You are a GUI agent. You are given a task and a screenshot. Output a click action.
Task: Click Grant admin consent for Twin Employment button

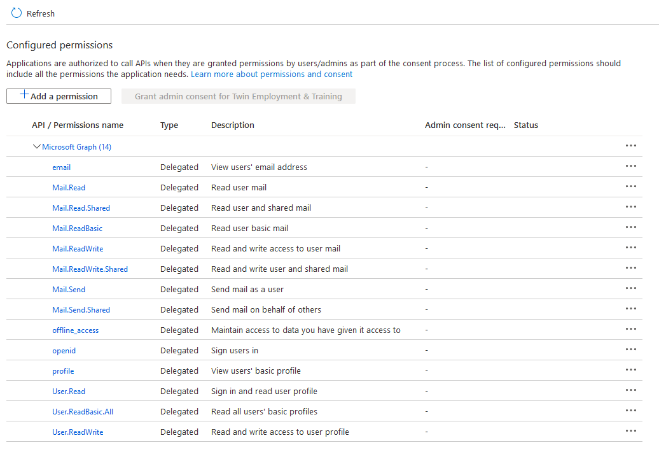pyautogui.click(x=239, y=96)
